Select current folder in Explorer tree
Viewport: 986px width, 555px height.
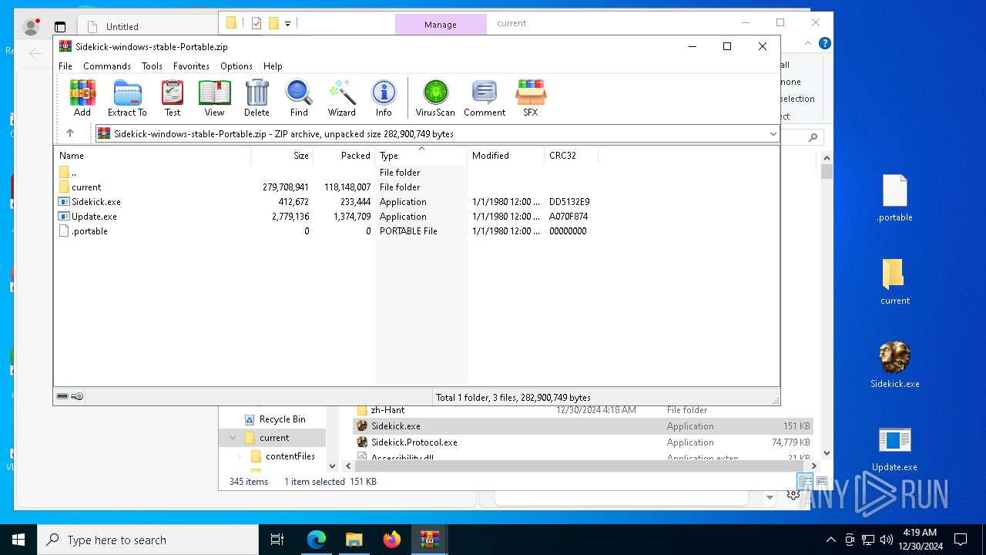pyautogui.click(x=274, y=438)
